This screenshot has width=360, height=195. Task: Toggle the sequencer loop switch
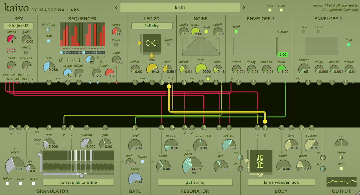(x=48, y=41)
